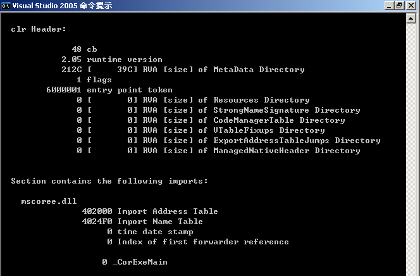Click 'ManagedNativeHeader Directory' text
This screenshot has height=276, width=420.
click(x=287, y=151)
